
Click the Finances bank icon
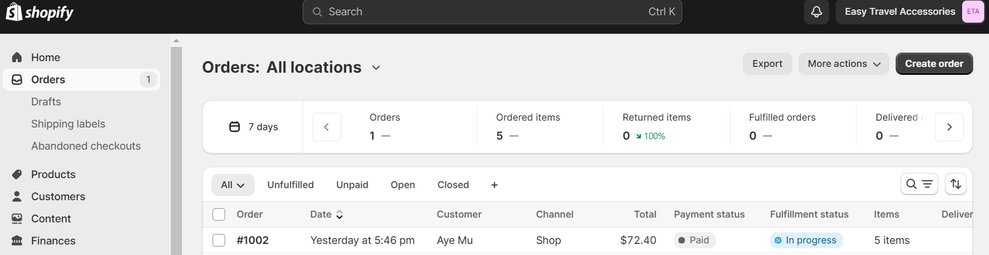17,240
